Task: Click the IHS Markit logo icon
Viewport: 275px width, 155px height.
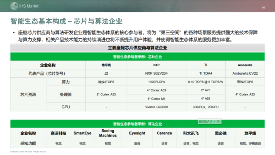Action: (x=14, y=6)
